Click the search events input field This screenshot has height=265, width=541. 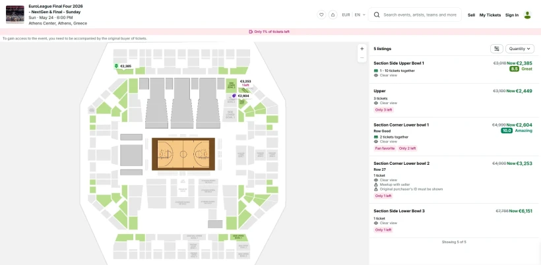point(420,15)
